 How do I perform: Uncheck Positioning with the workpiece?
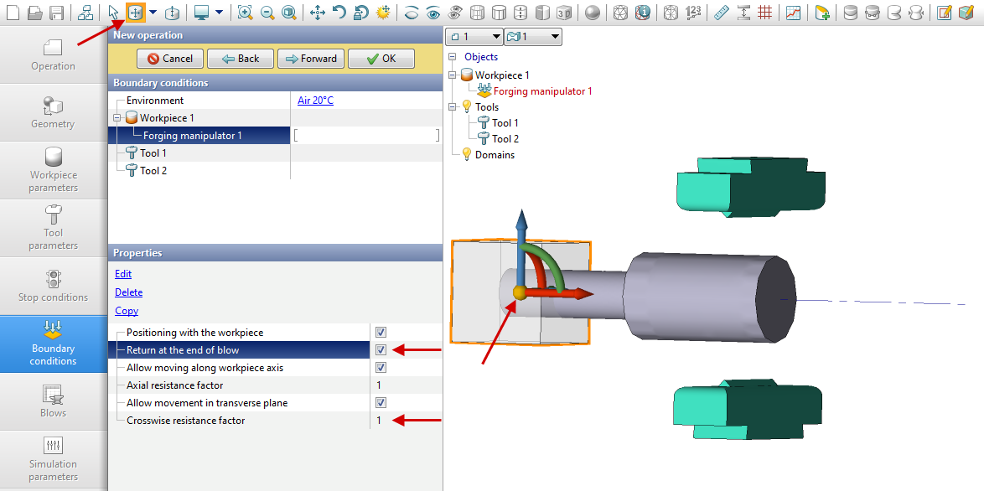(381, 333)
